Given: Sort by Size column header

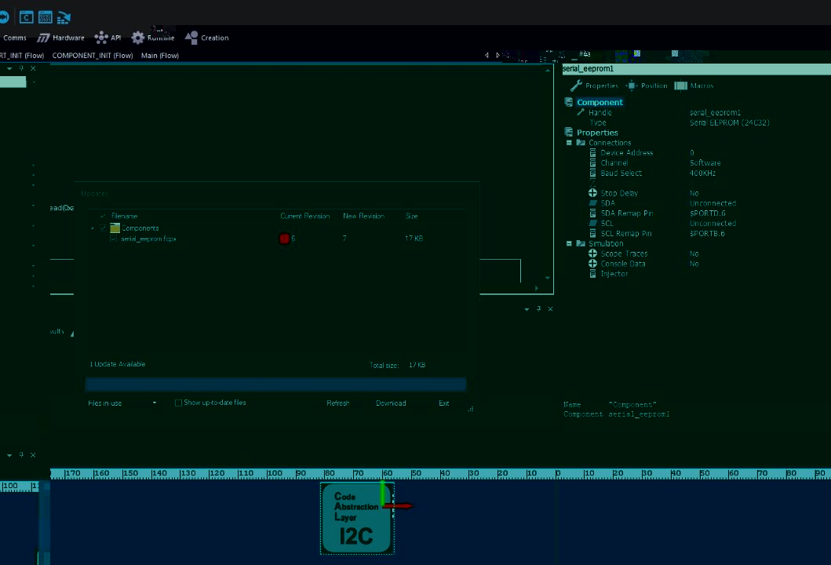Looking at the screenshot, I should [x=411, y=216].
